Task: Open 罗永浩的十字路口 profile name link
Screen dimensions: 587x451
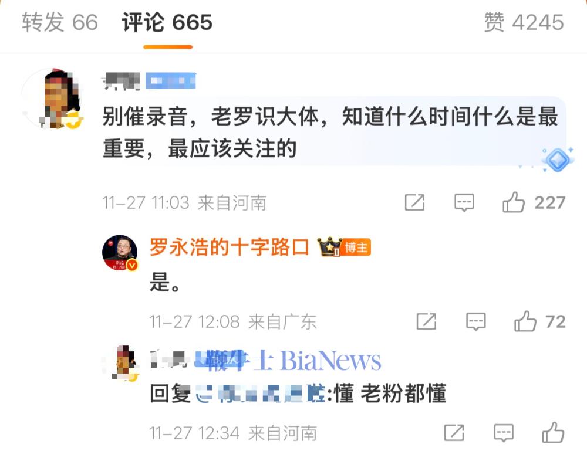Action: click(229, 247)
